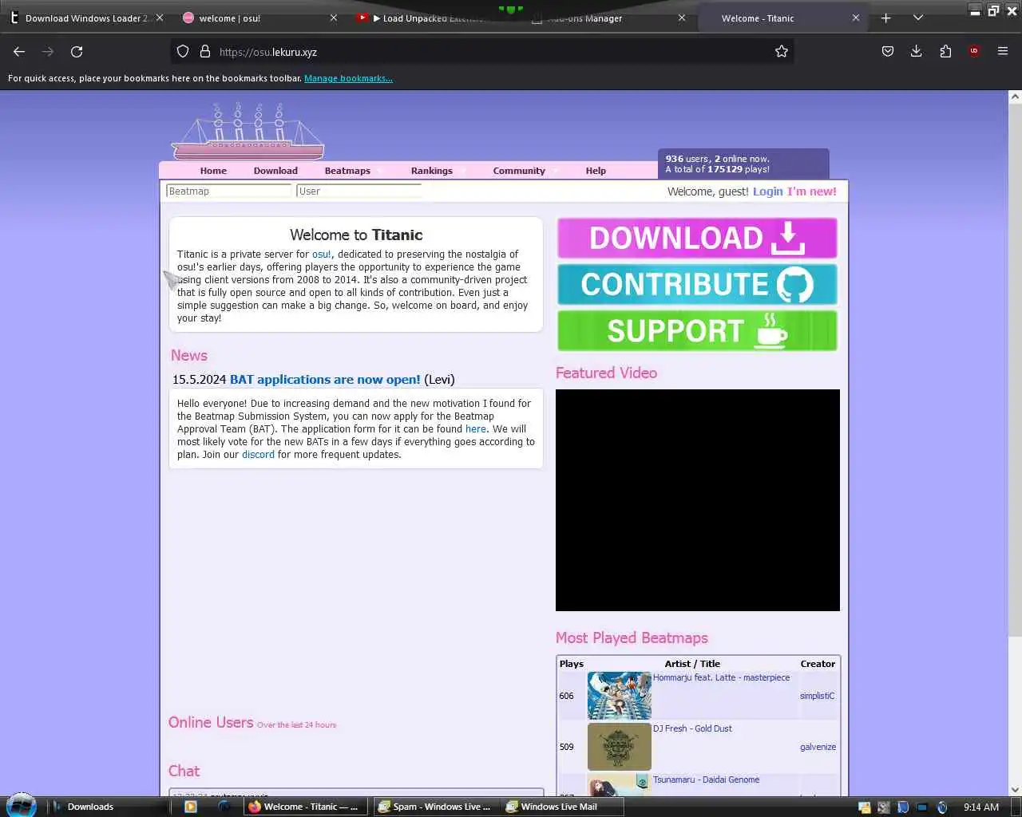
Task: Open a new browser tab
Action: click(885, 18)
